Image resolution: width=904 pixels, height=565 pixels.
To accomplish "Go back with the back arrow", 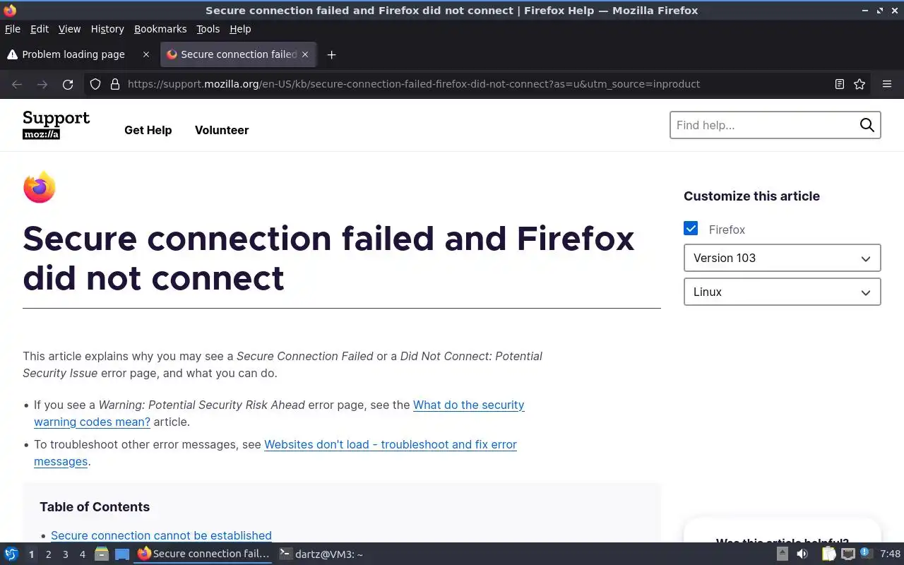I will point(17,84).
